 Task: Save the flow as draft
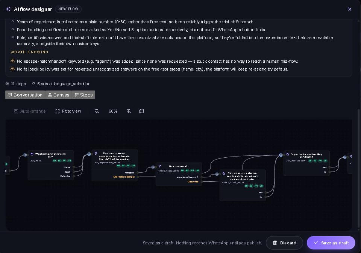click(x=331, y=243)
